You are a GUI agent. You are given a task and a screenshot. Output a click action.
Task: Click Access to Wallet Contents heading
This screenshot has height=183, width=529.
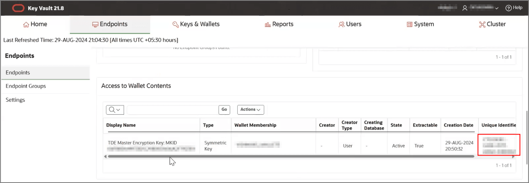[x=136, y=86]
